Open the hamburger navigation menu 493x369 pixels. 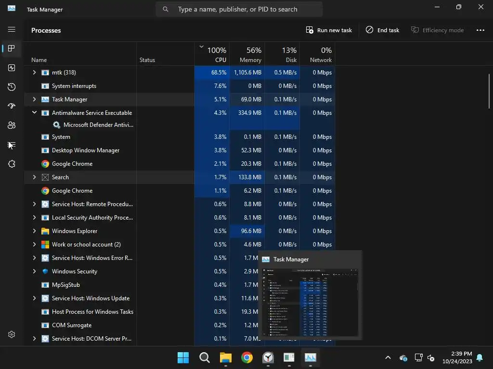coord(12,29)
